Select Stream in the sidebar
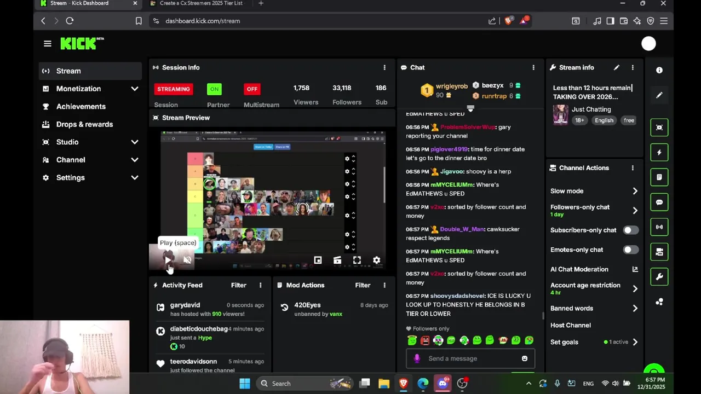Image resolution: width=701 pixels, height=394 pixels. pyautogui.click(x=90, y=71)
